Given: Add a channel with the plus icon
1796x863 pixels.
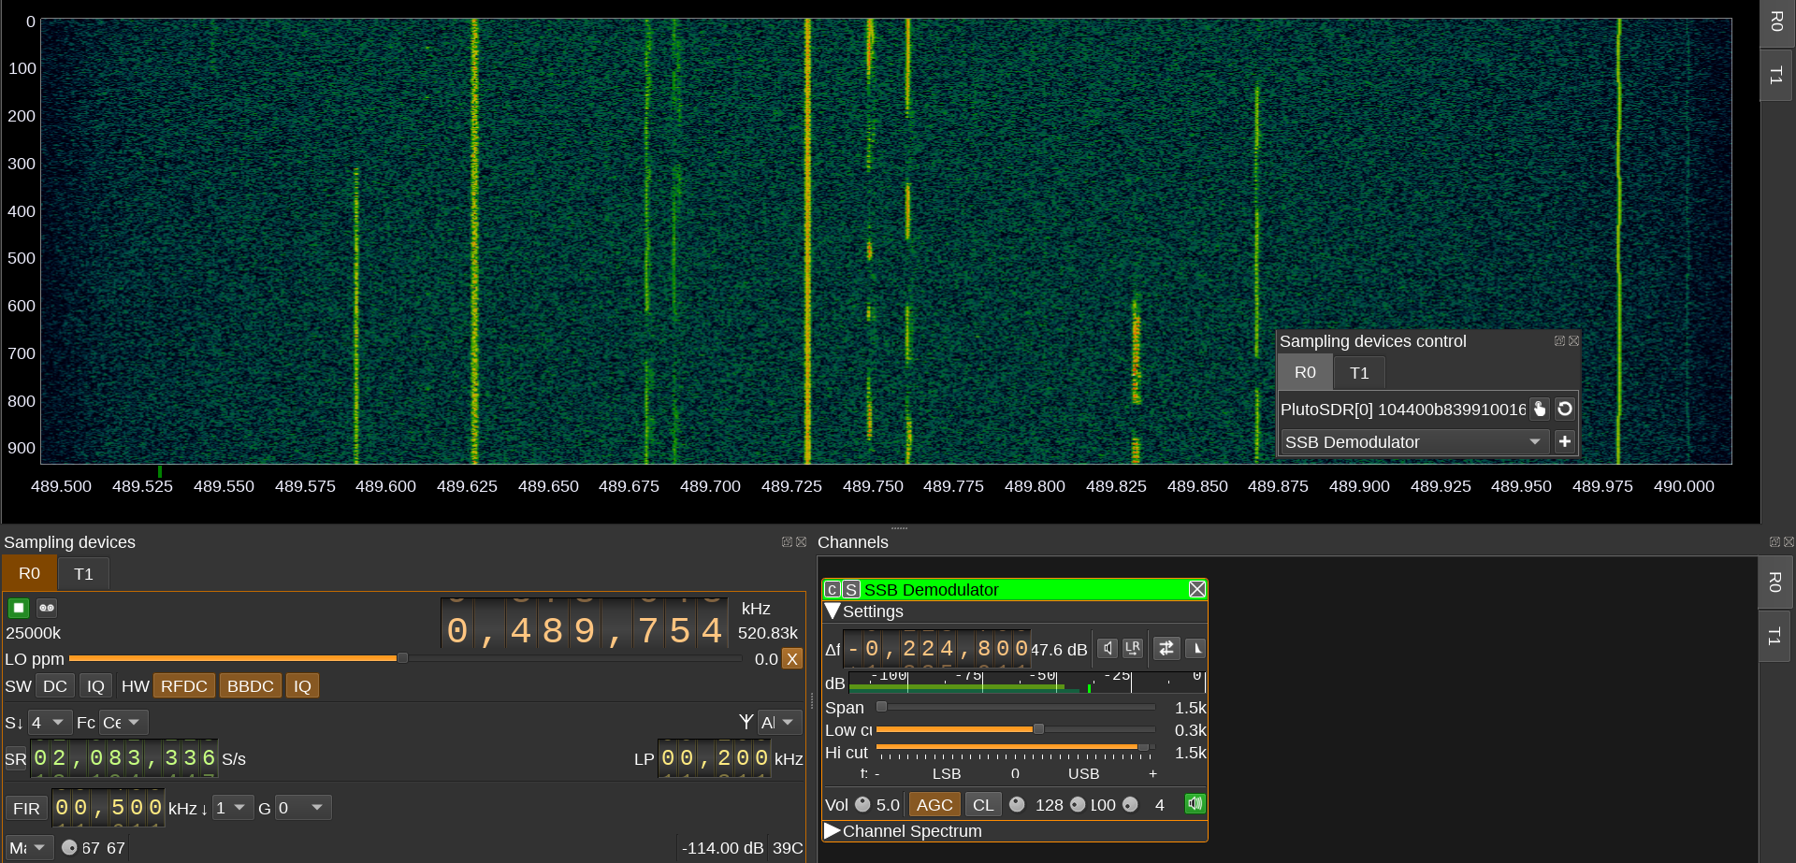Looking at the screenshot, I should pos(1565,441).
